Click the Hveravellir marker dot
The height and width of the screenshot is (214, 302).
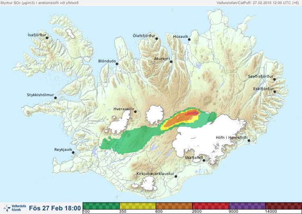(x=135, y=111)
